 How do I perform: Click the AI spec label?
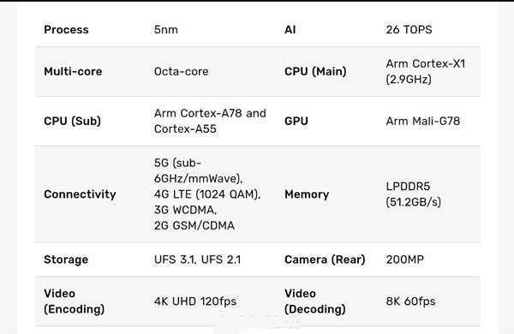click(x=290, y=29)
